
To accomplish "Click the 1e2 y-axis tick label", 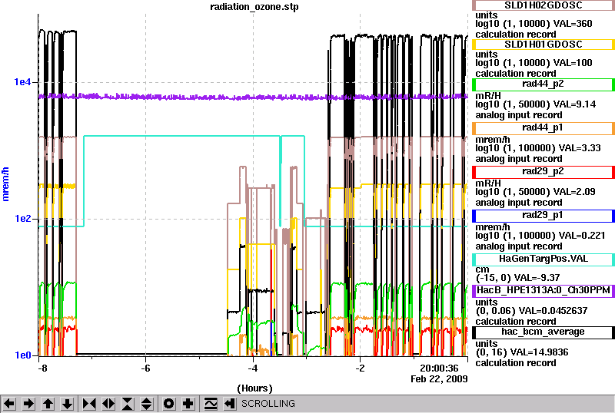I will point(22,219).
